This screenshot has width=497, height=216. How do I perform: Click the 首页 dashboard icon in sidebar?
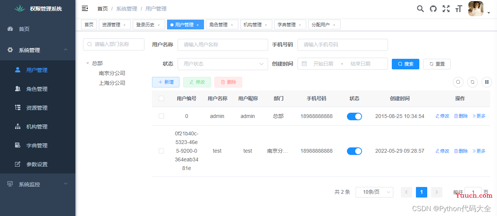coord(10,29)
